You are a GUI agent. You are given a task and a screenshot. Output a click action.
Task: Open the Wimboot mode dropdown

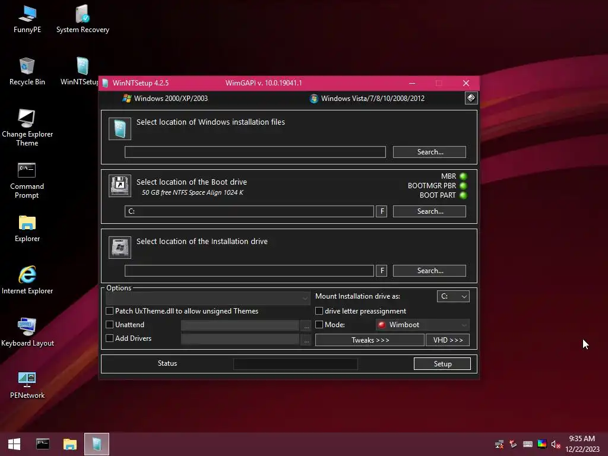click(423, 325)
